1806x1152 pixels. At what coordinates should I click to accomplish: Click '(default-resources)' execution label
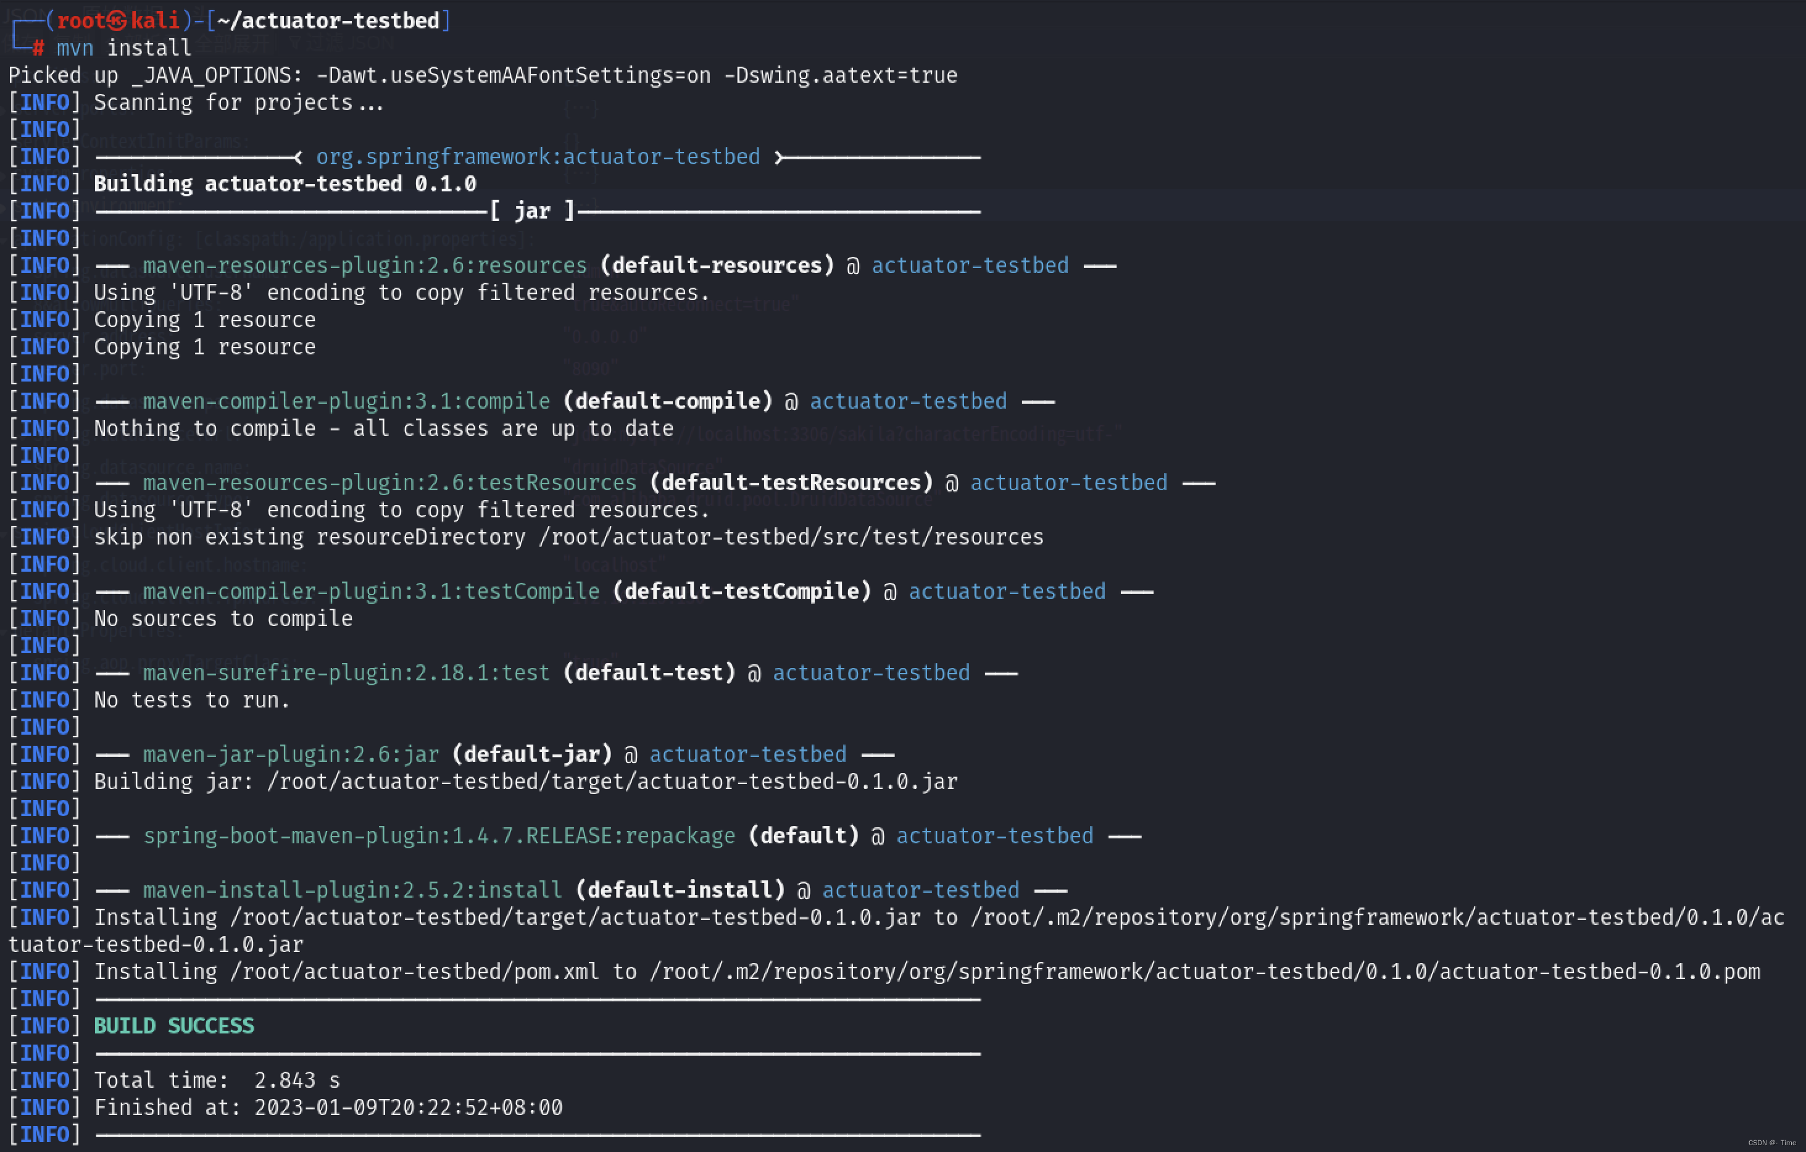tap(717, 265)
